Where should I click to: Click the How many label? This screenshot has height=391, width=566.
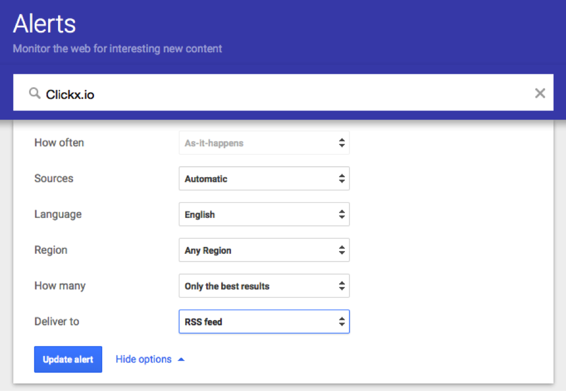tap(60, 286)
